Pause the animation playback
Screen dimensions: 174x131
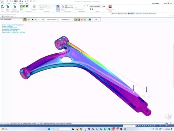pos(29,19)
